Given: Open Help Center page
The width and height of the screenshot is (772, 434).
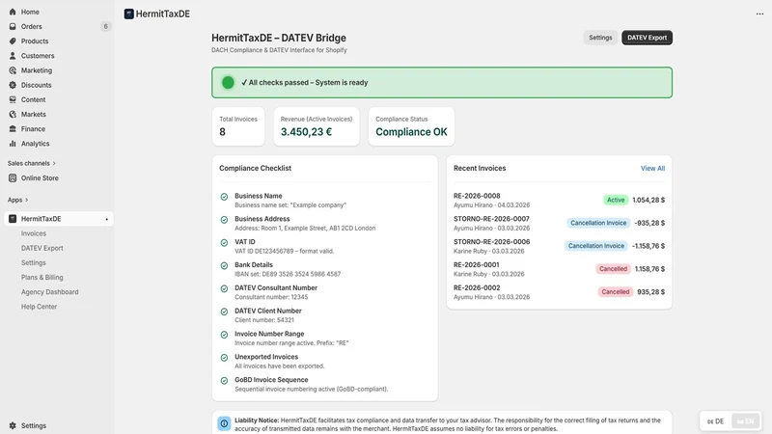Looking at the screenshot, I should [x=39, y=307].
